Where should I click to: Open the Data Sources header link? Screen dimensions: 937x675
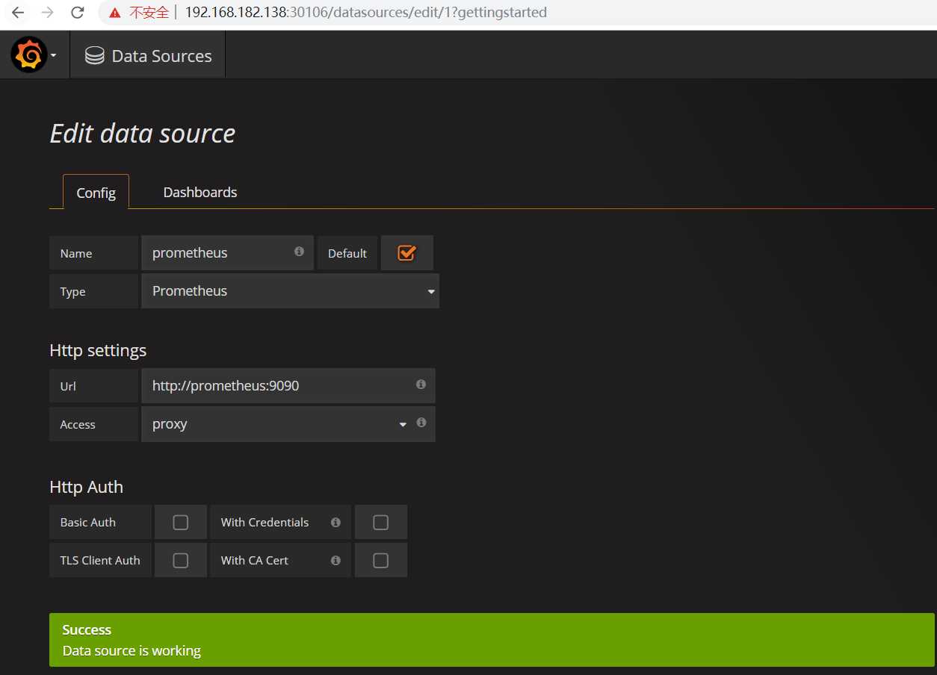[x=148, y=56]
